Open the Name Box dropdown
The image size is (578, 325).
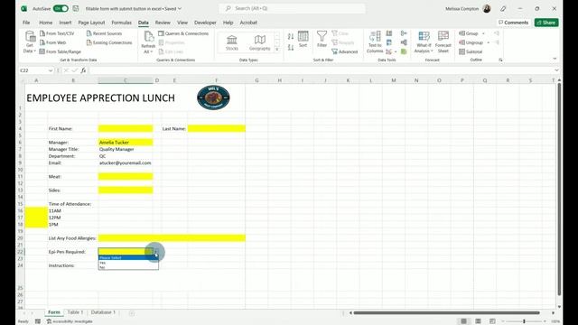(x=51, y=70)
